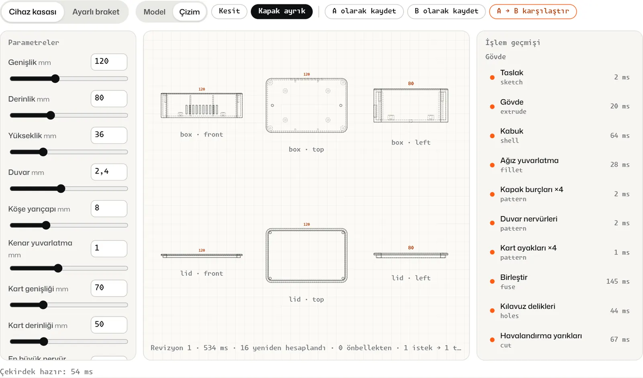Viewport: 643px width, 378px height.
Task: Click B olarak kaydet button
Action: coord(446,11)
